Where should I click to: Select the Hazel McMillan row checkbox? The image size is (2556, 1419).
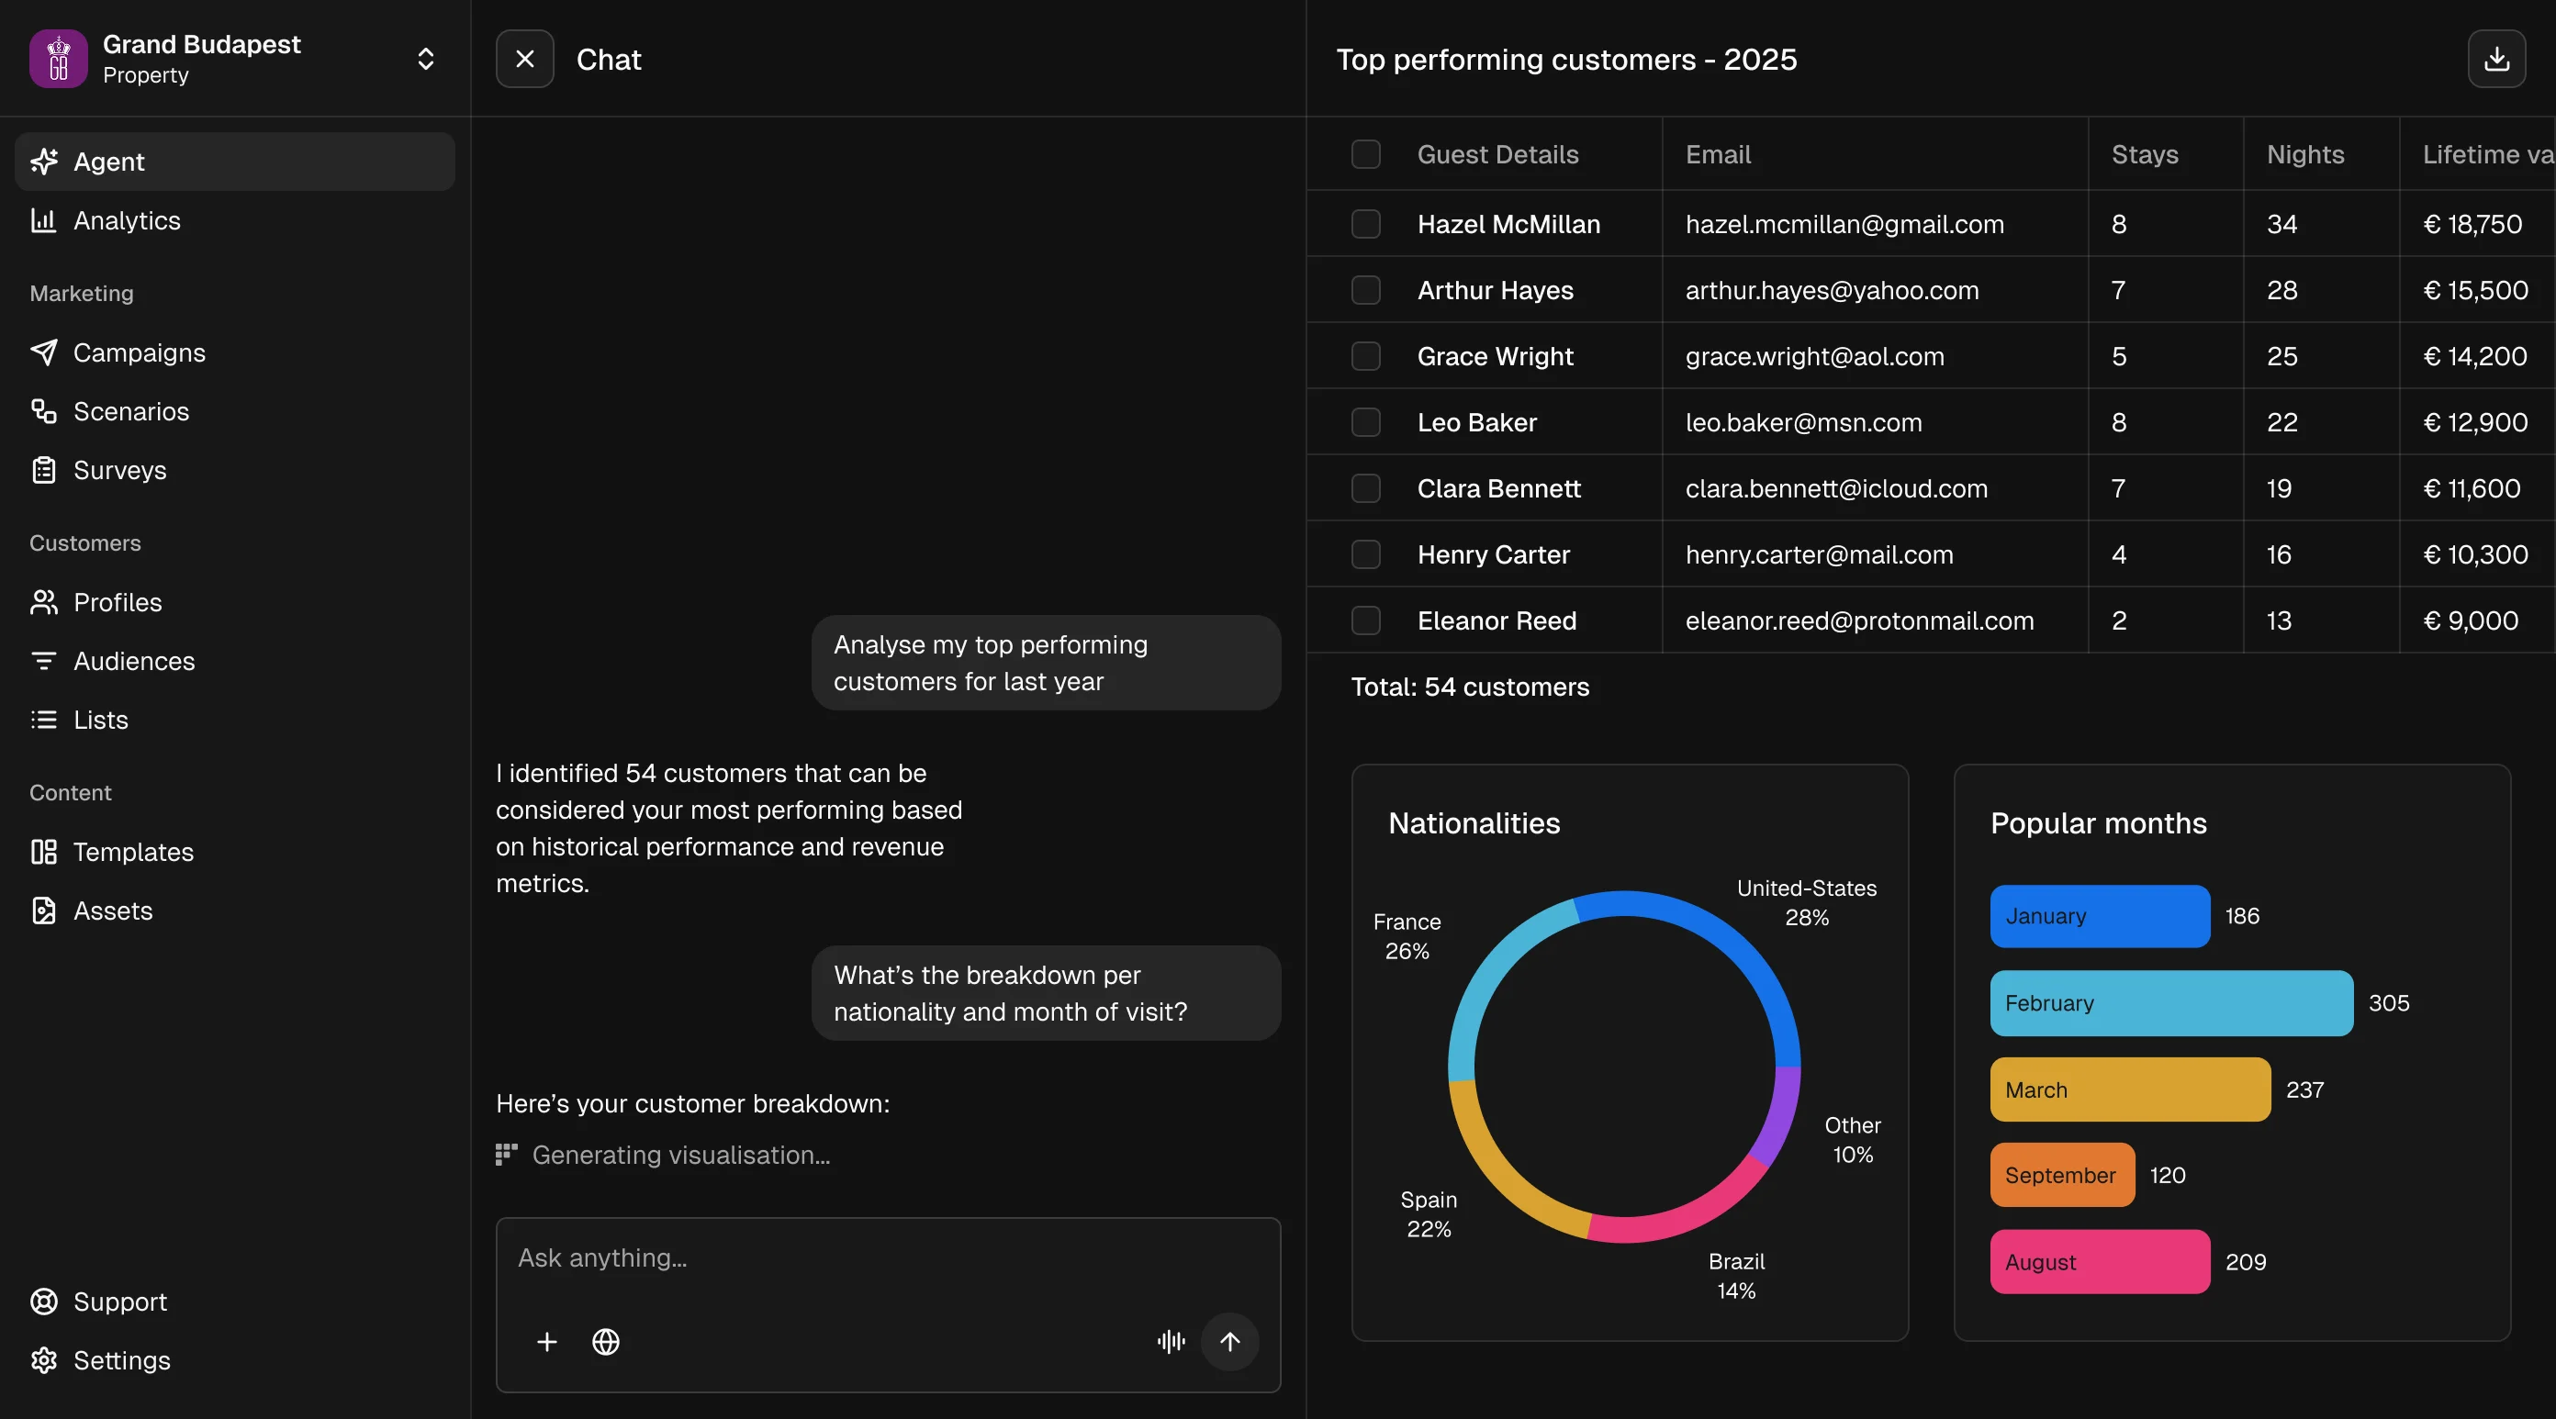coord(1365,223)
